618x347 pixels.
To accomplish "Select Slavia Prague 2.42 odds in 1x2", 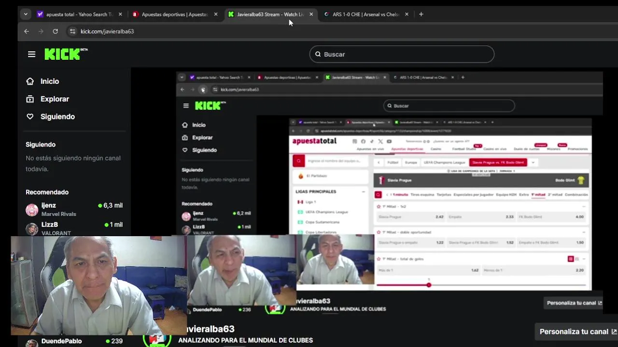I will click(x=411, y=217).
